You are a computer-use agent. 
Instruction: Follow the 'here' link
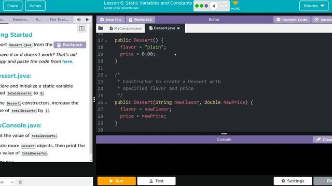(67, 61)
